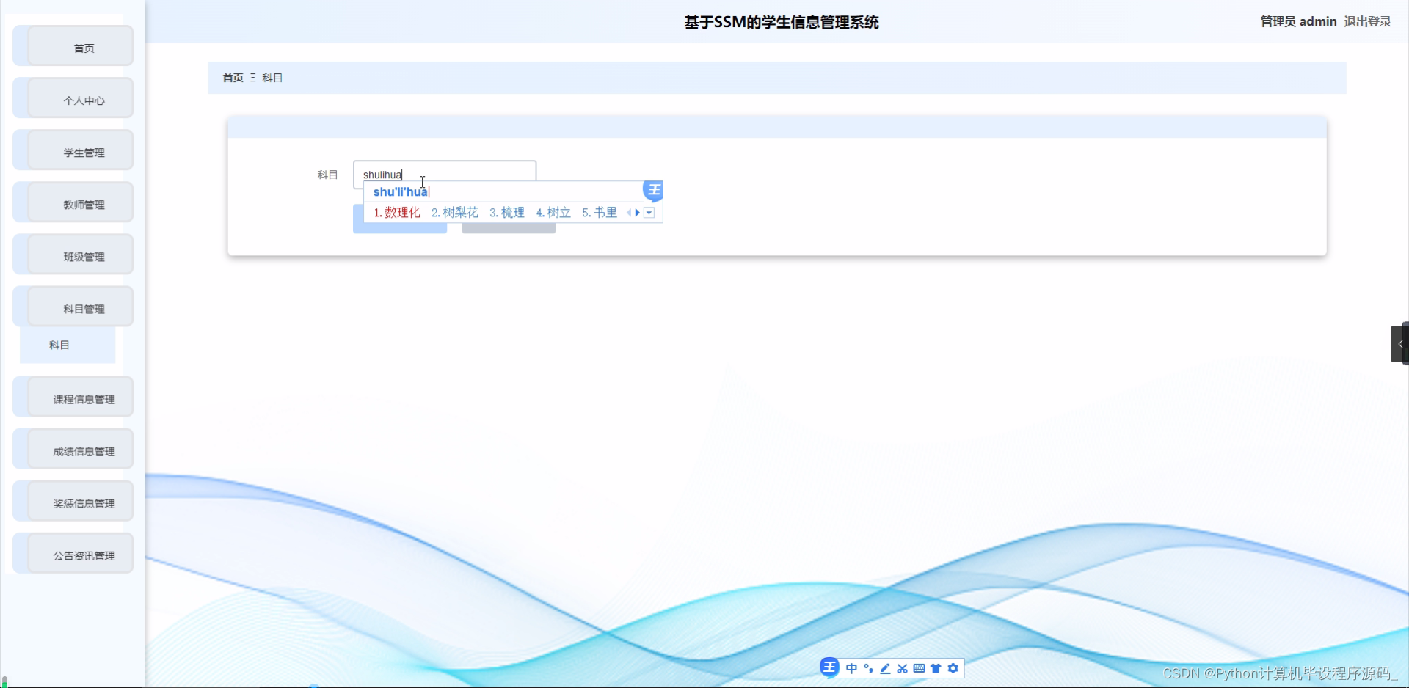Expand the candidate list dropdown arrow
This screenshot has width=1409, height=688.
click(x=649, y=213)
